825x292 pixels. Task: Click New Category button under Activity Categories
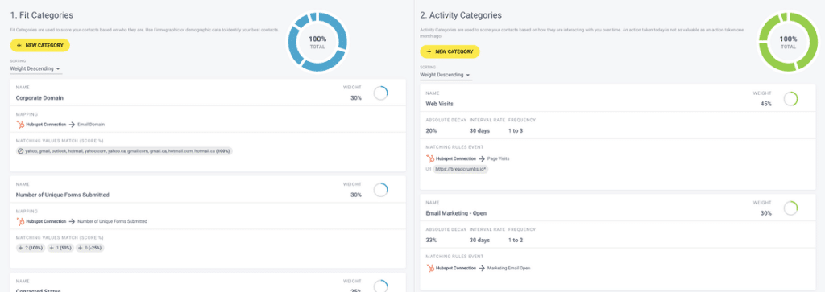coord(450,51)
